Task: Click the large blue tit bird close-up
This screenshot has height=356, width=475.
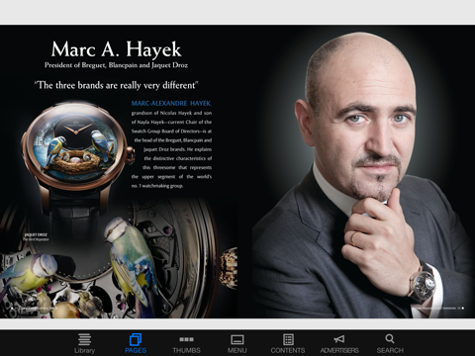Action: [132, 260]
